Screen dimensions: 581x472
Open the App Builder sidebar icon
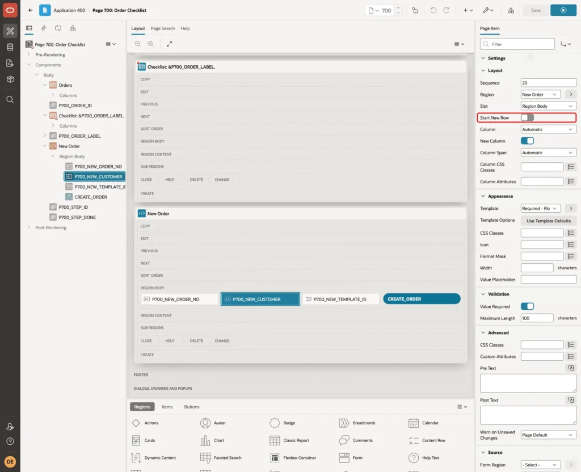point(10,31)
